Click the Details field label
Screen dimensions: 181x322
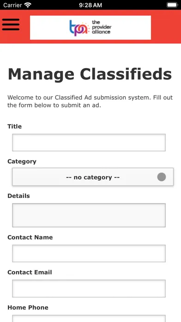18,196
